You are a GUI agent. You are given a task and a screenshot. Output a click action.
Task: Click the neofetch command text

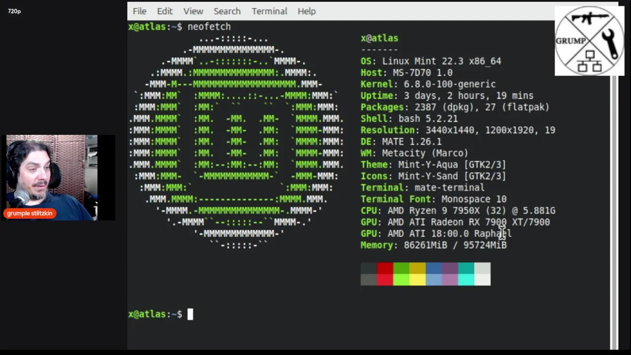[x=209, y=27]
